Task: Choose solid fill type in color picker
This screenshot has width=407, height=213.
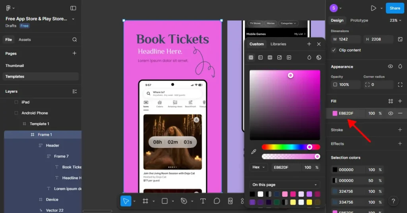Action: 251,57
